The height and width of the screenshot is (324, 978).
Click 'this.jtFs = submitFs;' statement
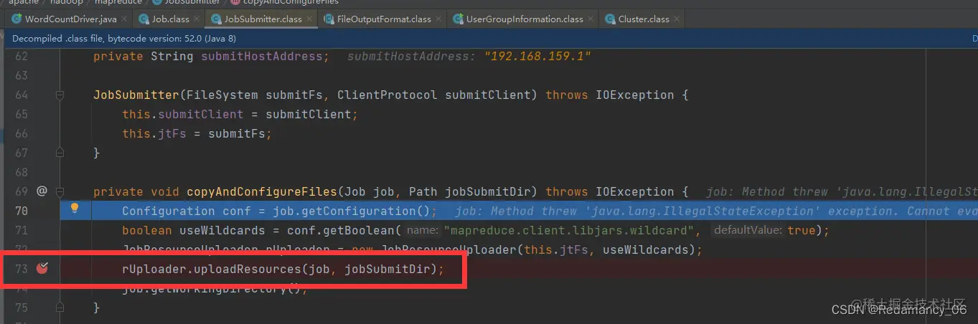[x=197, y=133]
